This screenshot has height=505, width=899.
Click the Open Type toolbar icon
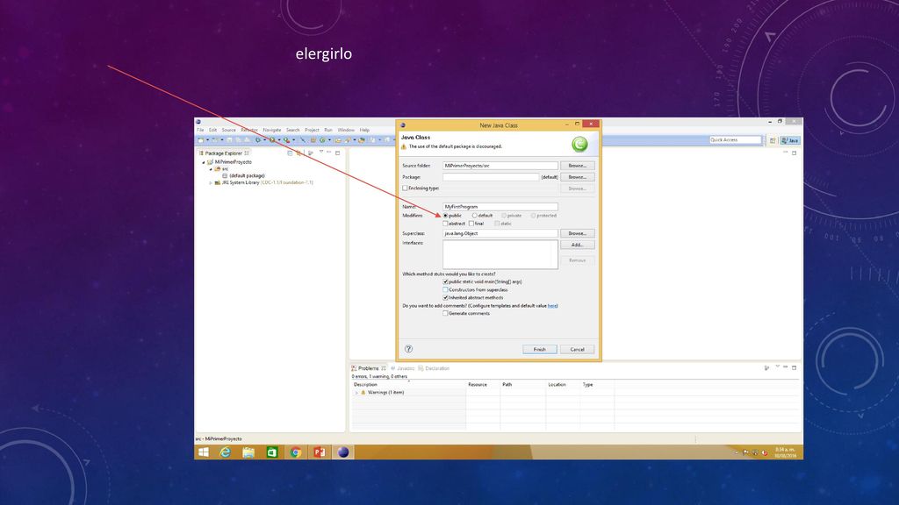(x=338, y=140)
